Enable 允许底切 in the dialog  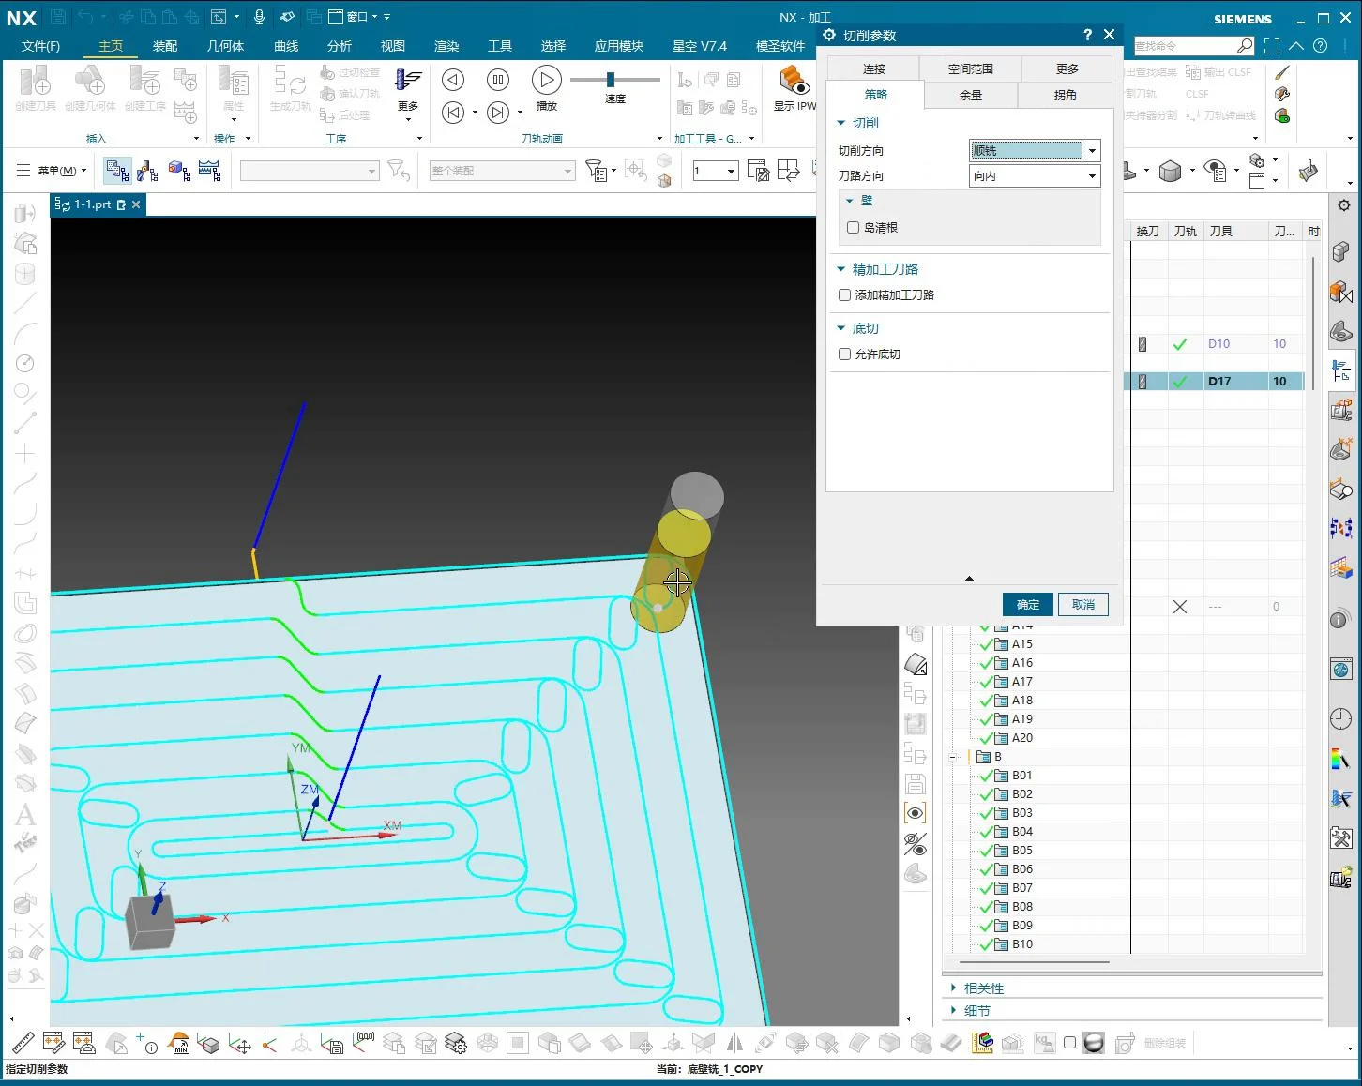pyautogui.click(x=844, y=354)
